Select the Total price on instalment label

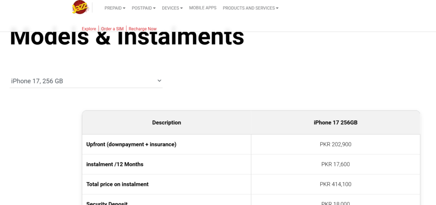click(x=118, y=184)
